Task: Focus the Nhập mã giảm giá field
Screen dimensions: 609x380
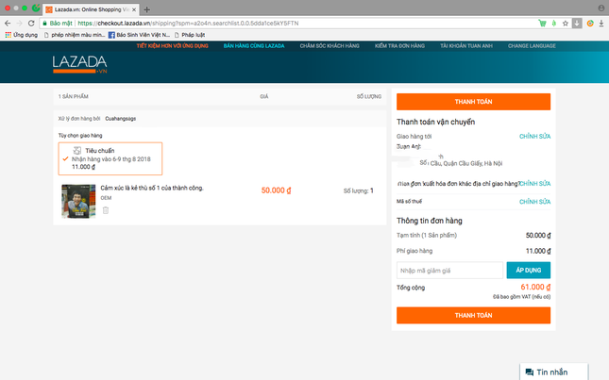Action: click(449, 271)
